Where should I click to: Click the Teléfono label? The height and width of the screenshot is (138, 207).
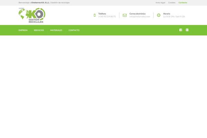(102, 14)
